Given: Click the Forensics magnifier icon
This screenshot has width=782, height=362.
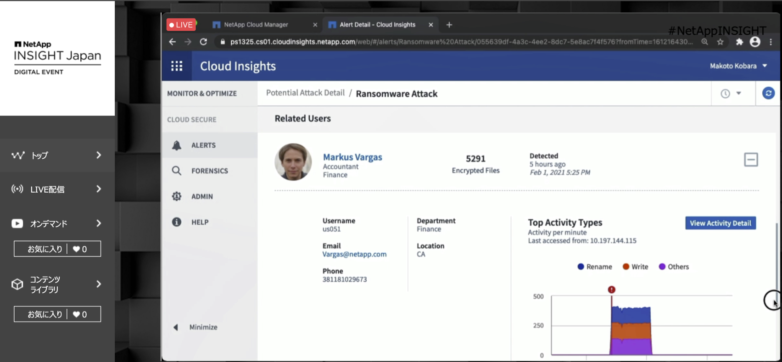Looking at the screenshot, I should (x=177, y=171).
